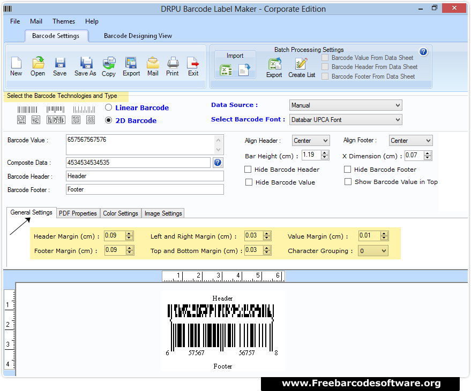This screenshot has width=471, height=391.
Task: Select the General Settings tab
Action: tap(31, 212)
